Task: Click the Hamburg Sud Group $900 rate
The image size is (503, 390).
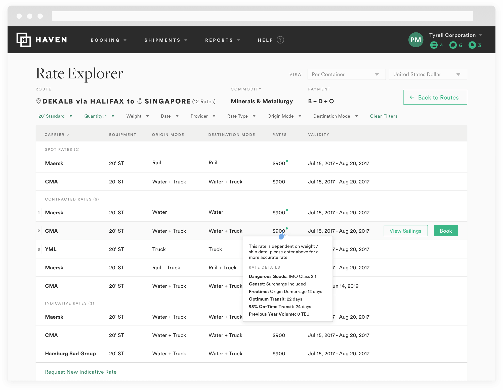Action: point(279,354)
